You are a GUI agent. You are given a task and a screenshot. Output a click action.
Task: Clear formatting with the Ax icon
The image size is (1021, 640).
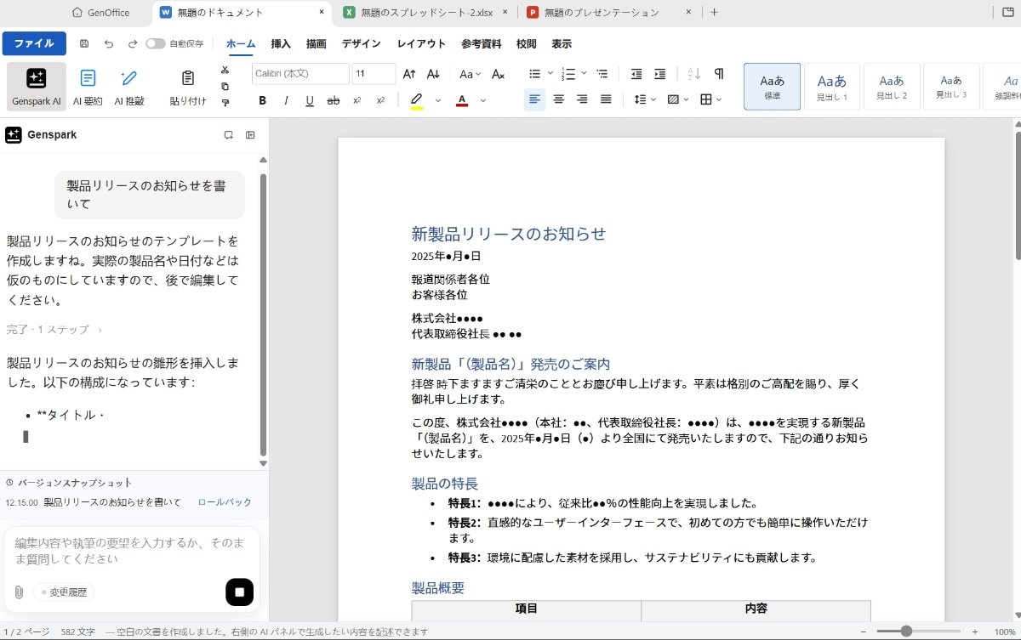499,74
